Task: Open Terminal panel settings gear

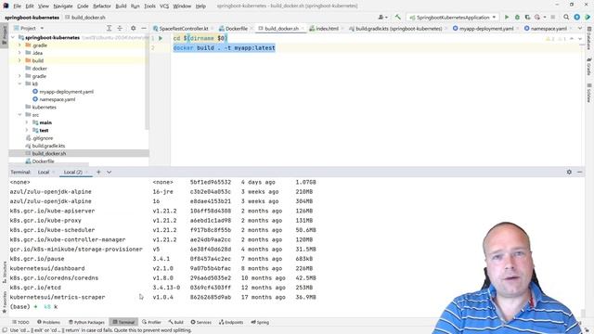Action: pos(569,172)
